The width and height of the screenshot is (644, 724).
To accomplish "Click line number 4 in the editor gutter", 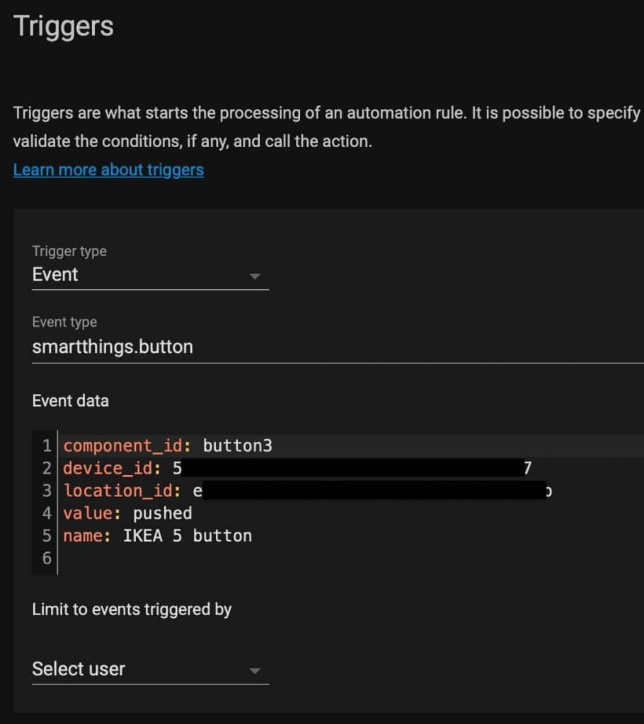I will click(x=47, y=513).
